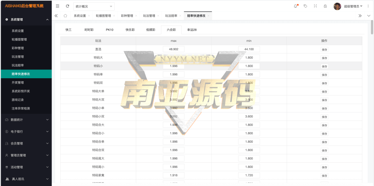Close the 轮播图管理 tab
Image resolution: width=374 pixels, height=186 pixels.
pyautogui.click(x=114, y=16)
